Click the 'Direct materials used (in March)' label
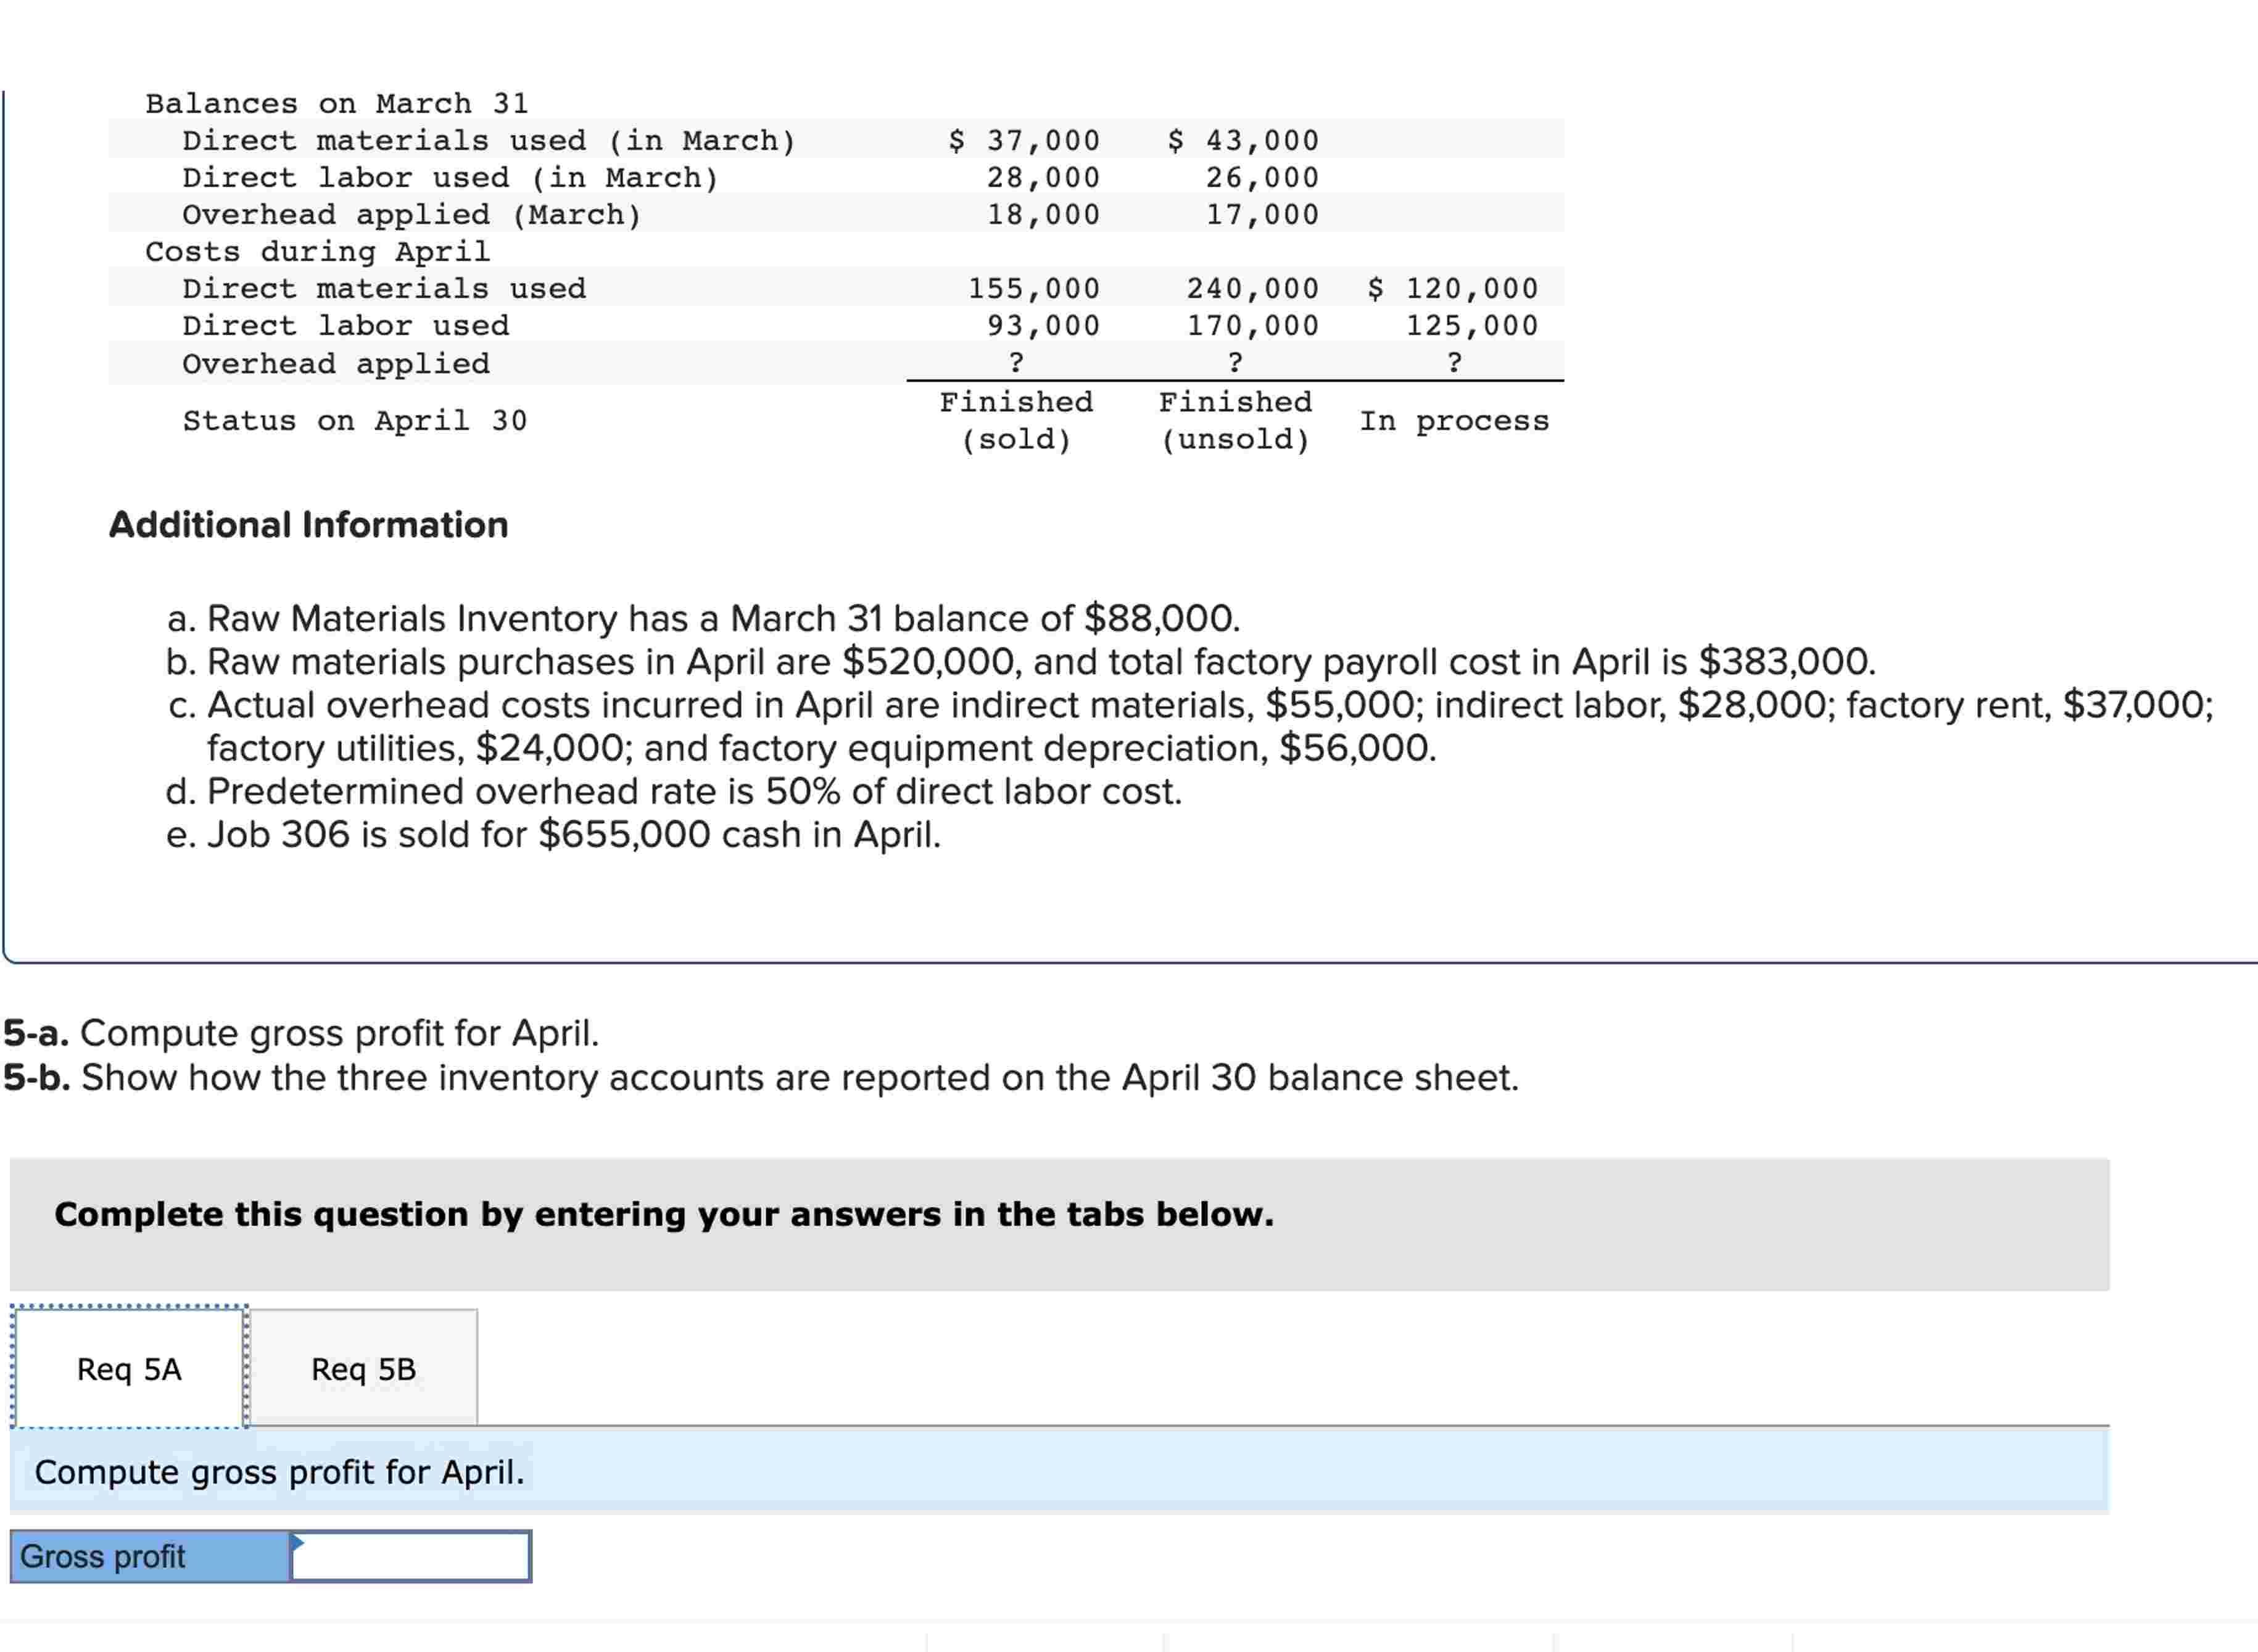This screenshot has width=2258, height=1652. (x=489, y=140)
